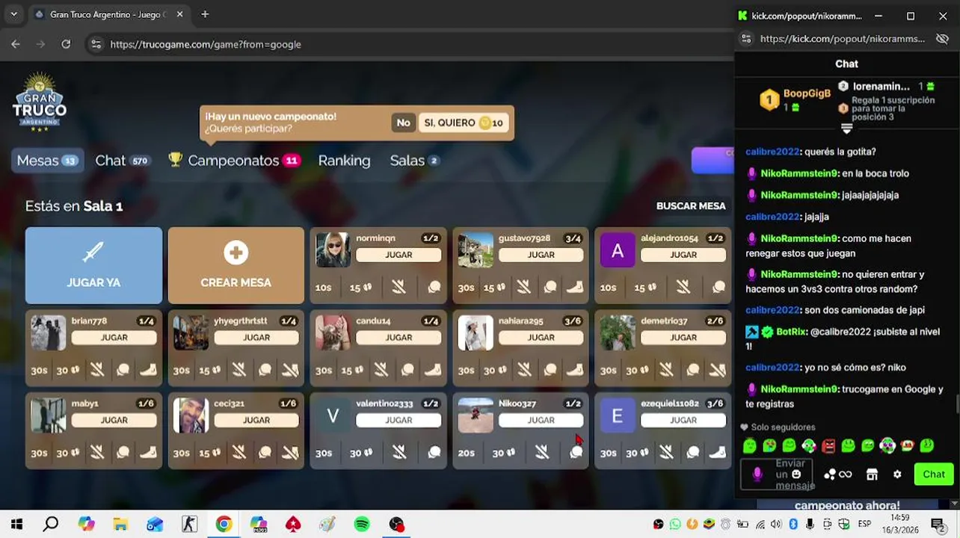The height and width of the screenshot is (538, 960).
Task: Click the sword icon on JUGAR YA
Action: coord(93,253)
